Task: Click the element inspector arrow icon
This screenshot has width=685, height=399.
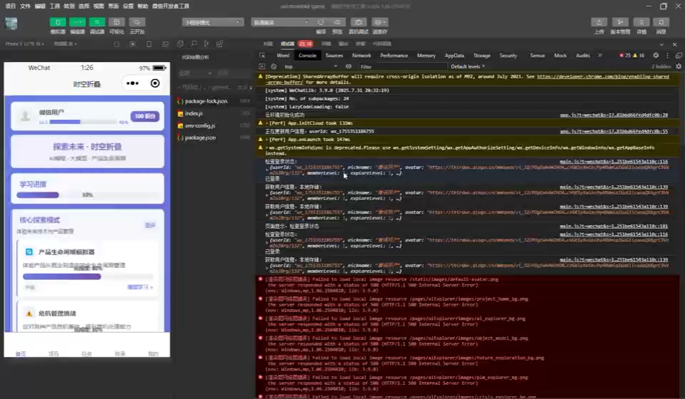Action: 262,56
